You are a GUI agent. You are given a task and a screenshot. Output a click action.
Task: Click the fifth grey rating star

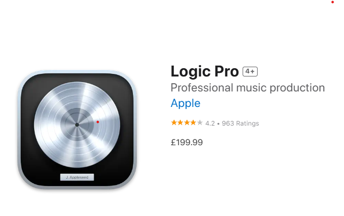200,122
